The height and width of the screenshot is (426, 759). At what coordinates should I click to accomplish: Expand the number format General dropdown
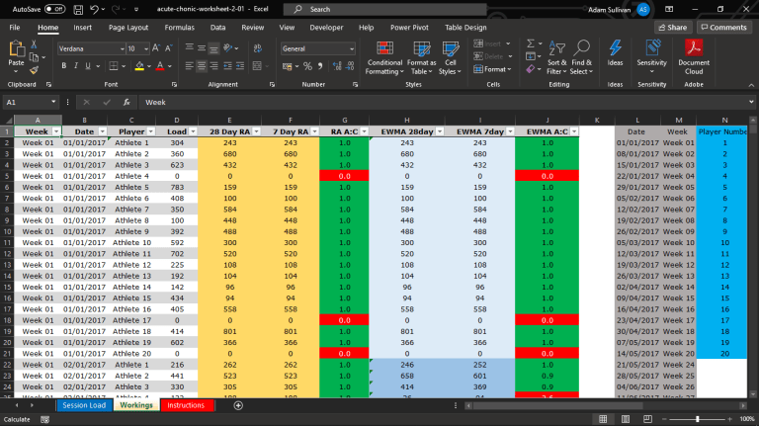(352, 48)
